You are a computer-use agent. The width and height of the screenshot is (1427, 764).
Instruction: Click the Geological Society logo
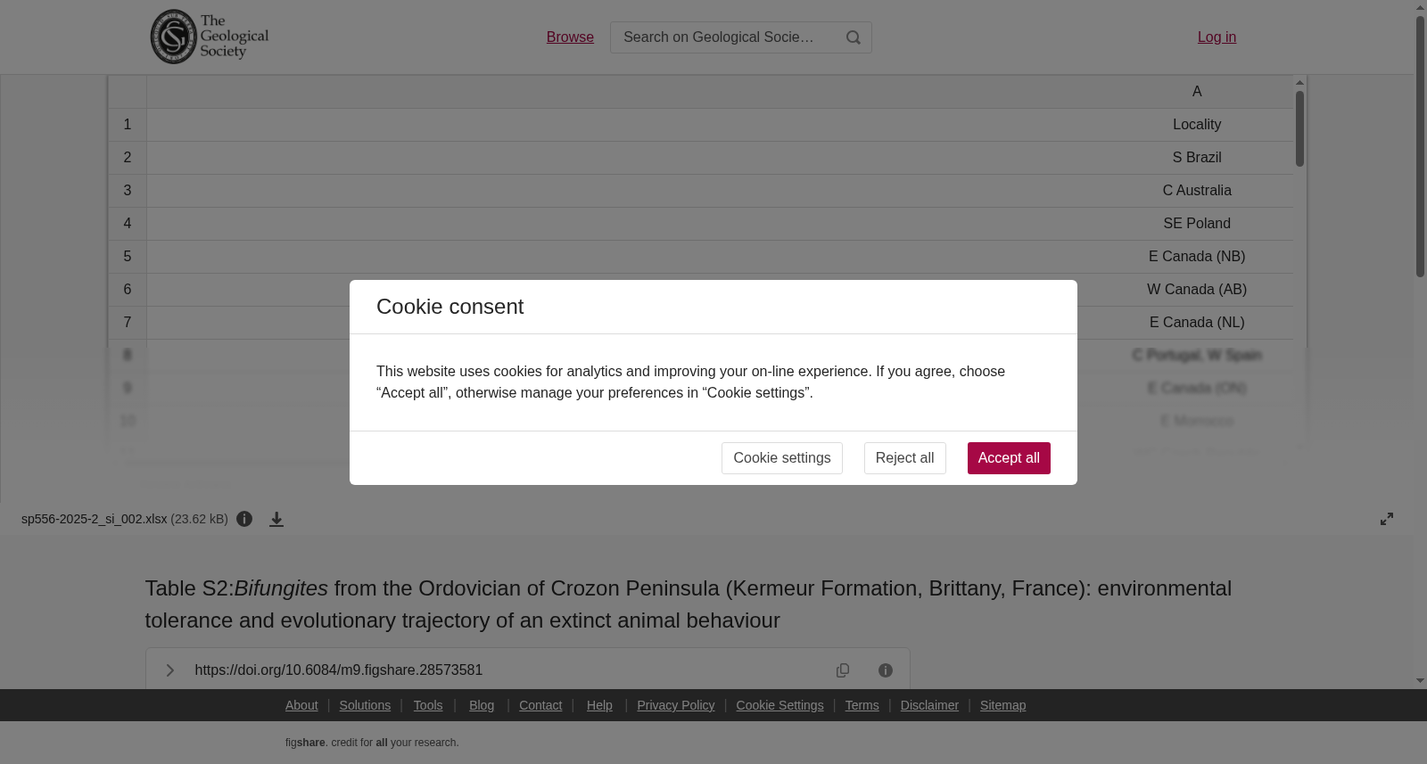point(210,37)
